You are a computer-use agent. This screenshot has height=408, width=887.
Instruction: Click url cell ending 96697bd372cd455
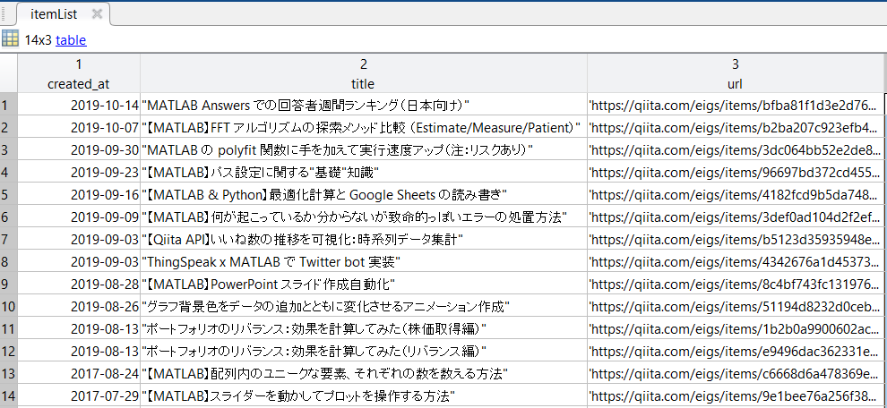click(x=736, y=172)
